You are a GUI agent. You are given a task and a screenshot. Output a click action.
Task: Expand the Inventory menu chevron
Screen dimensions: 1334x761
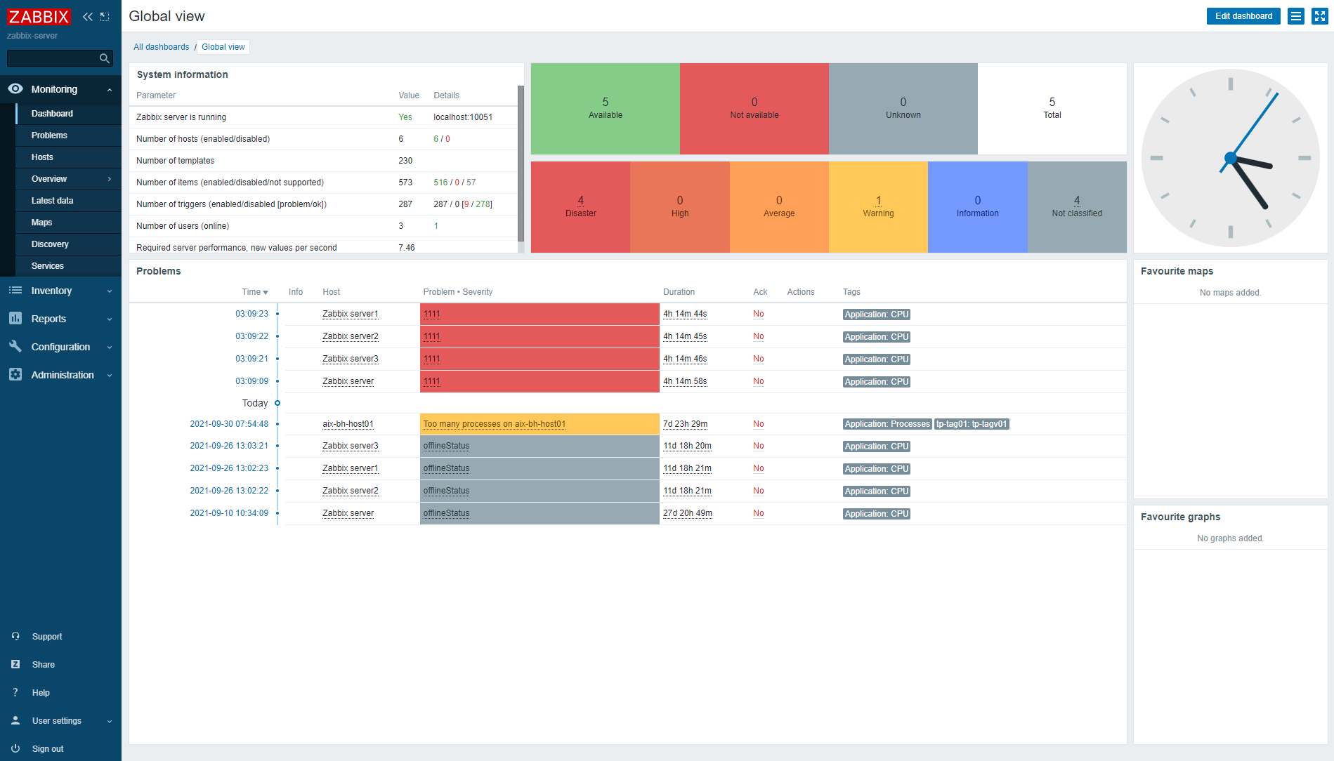pyautogui.click(x=110, y=291)
